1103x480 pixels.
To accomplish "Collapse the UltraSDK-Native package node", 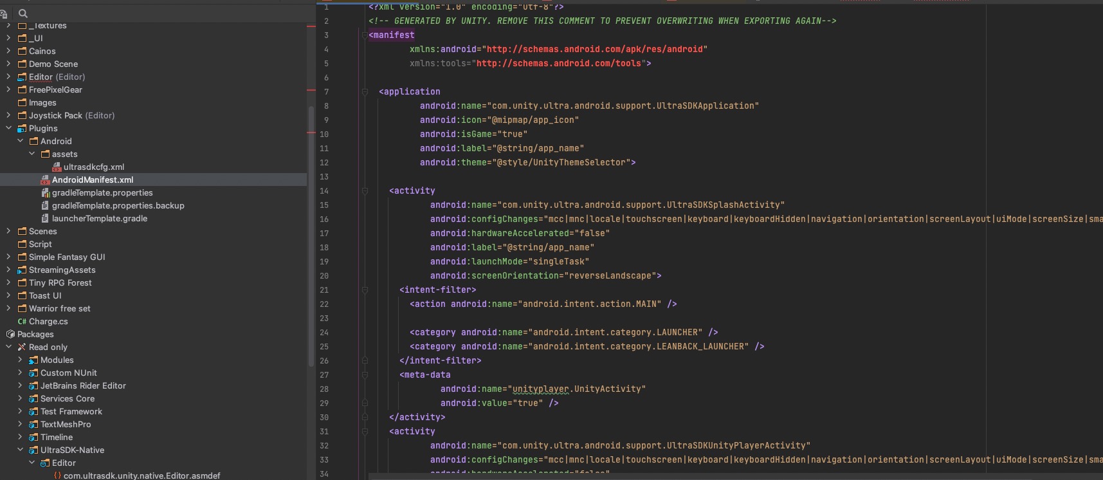I will click(20, 450).
